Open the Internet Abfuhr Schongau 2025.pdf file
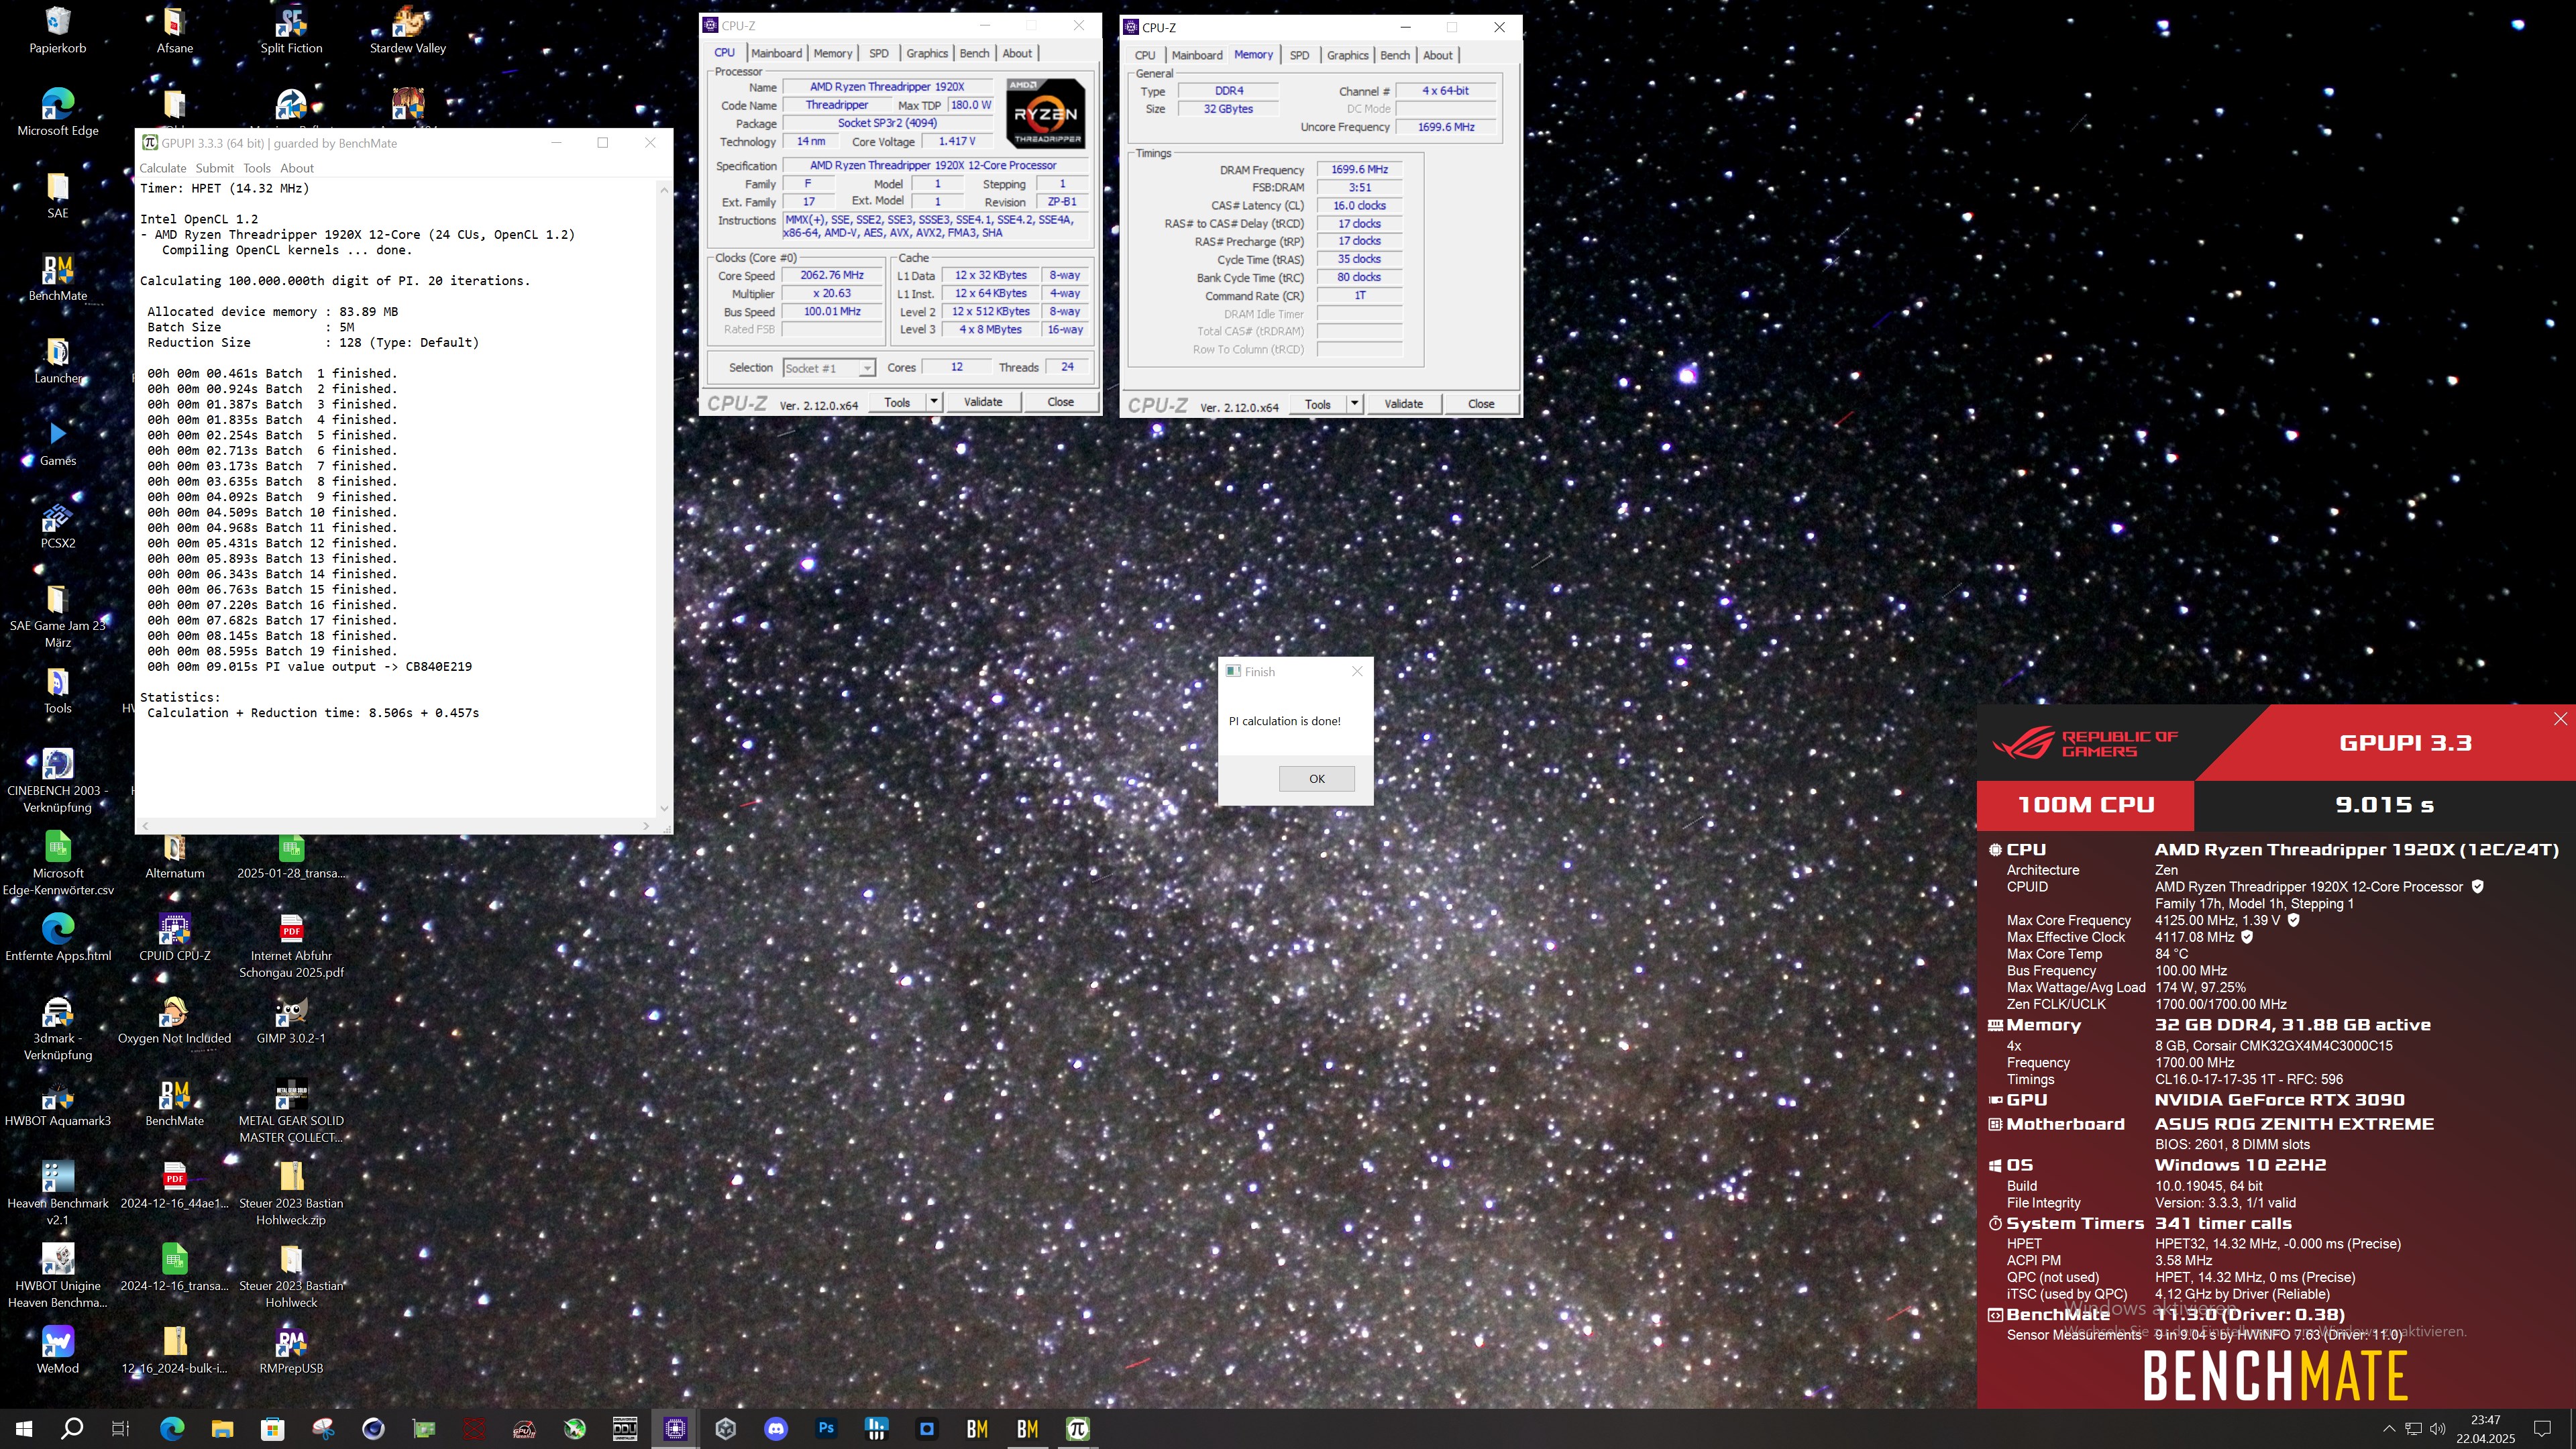This screenshot has width=2576, height=1449. 291,945
